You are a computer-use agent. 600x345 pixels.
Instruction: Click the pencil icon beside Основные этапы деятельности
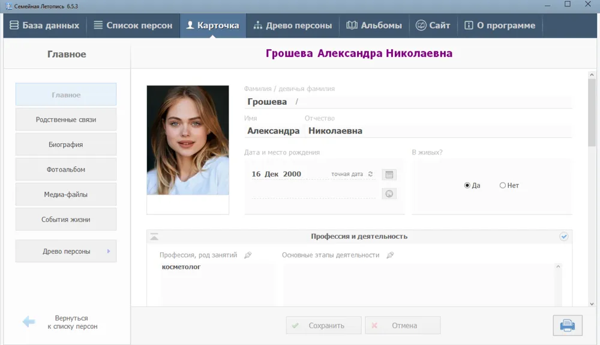click(390, 255)
